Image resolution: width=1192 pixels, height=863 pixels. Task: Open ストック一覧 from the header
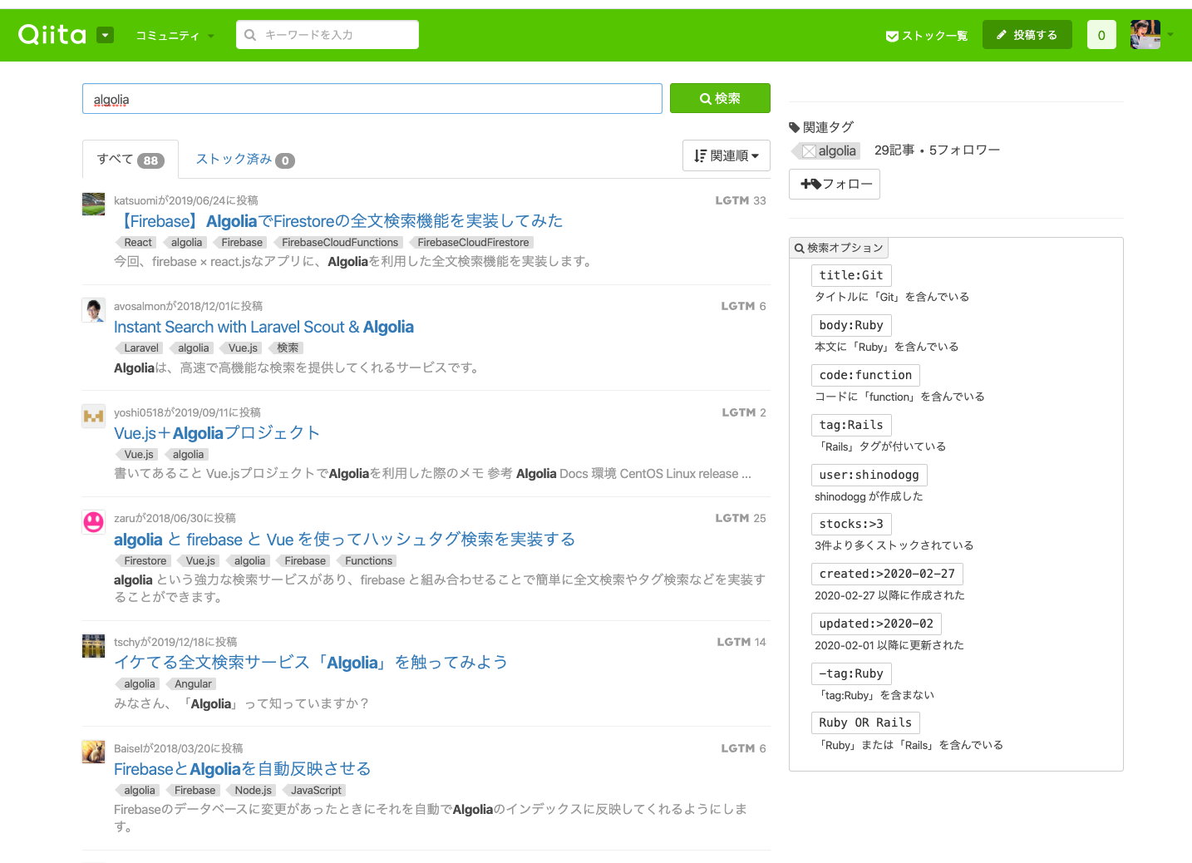click(x=927, y=36)
